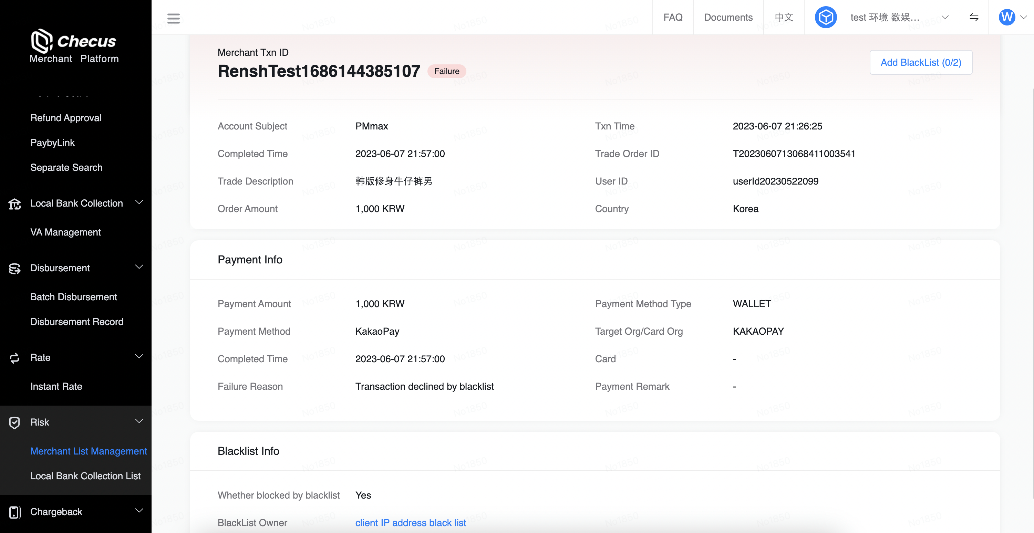
Task: Click the Local Bank Collection bank icon
Action: pyautogui.click(x=14, y=203)
